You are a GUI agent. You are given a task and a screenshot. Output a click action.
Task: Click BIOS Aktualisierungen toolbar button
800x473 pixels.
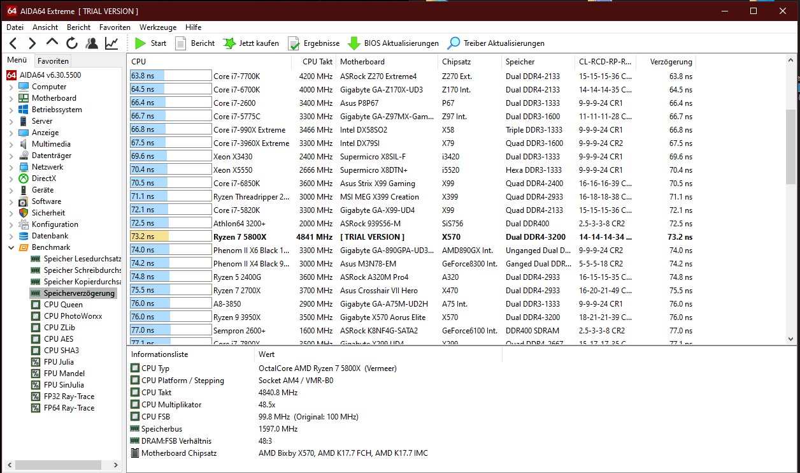[x=394, y=43]
